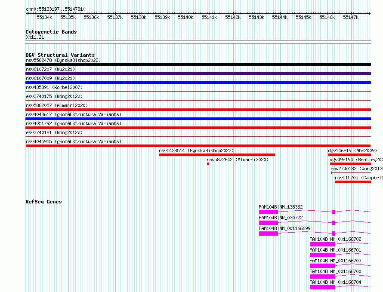Click nsv5882057 (Almarri2020) label
Screen dimensions: 383x292
tap(57, 105)
